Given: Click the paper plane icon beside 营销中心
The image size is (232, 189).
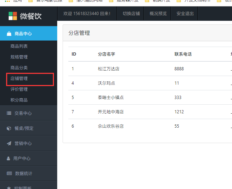Looking at the screenshot, I should 9,143.
